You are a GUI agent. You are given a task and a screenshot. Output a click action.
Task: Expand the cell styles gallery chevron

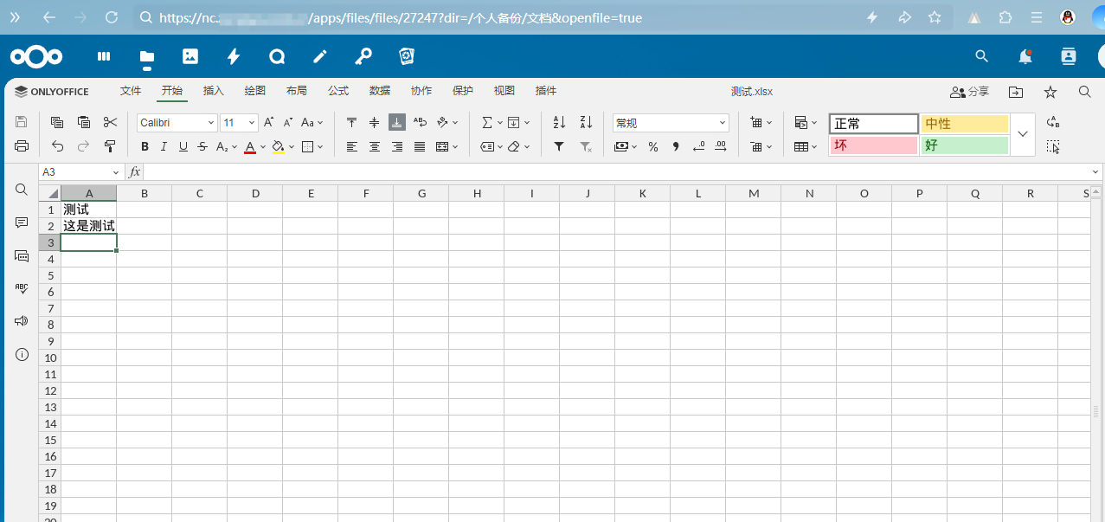1023,134
